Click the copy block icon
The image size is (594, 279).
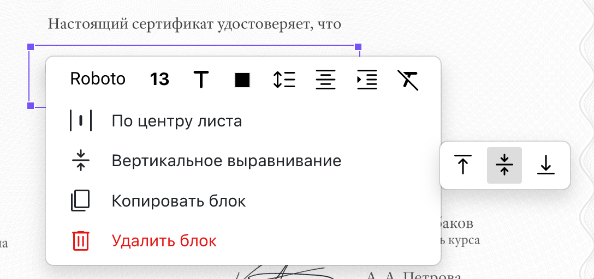pos(80,201)
